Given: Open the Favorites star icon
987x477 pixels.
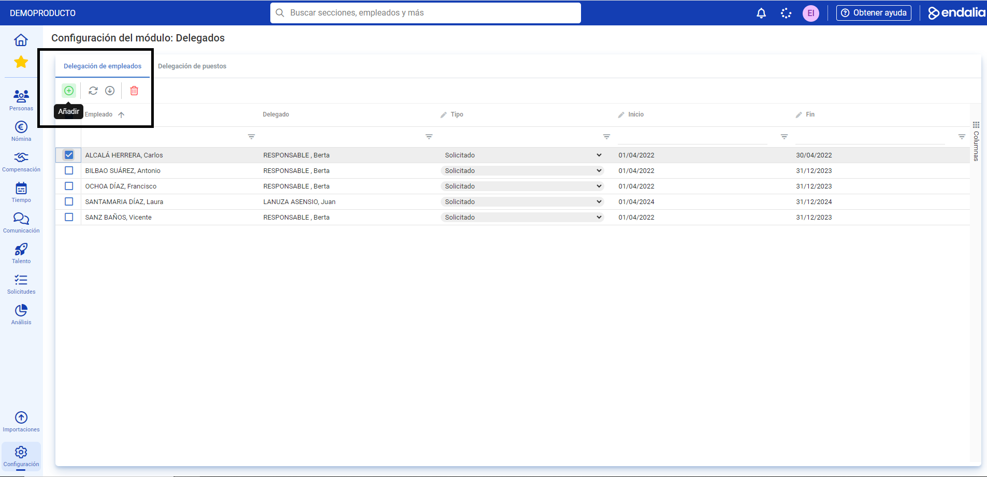Looking at the screenshot, I should (21, 62).
